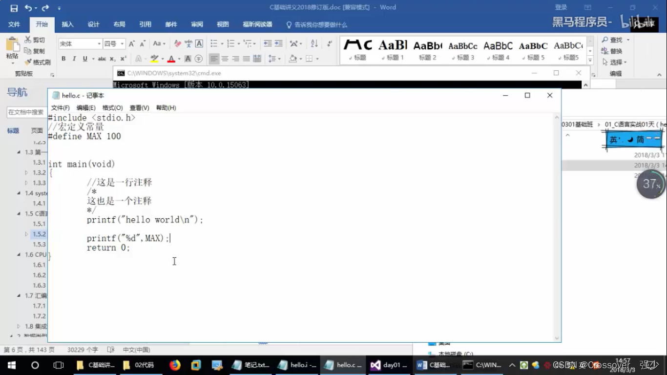Toggle underline formatting
Screen dimensions: 667x375
pyautogui.click(x=85, y=59)
